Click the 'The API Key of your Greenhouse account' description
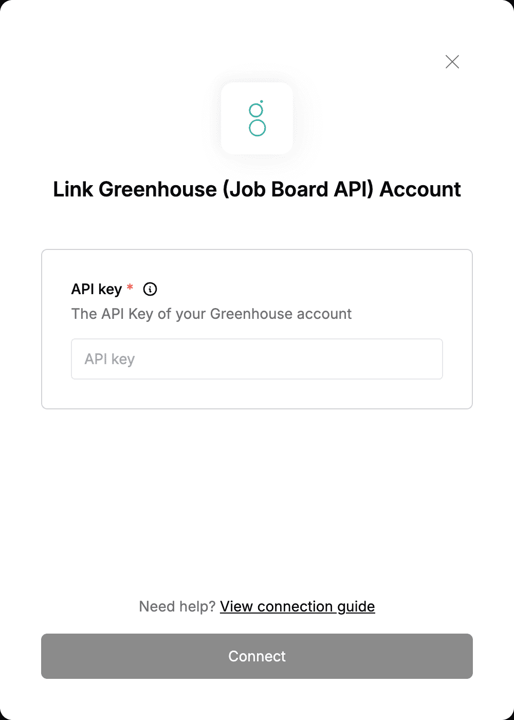 pos(211,314)
